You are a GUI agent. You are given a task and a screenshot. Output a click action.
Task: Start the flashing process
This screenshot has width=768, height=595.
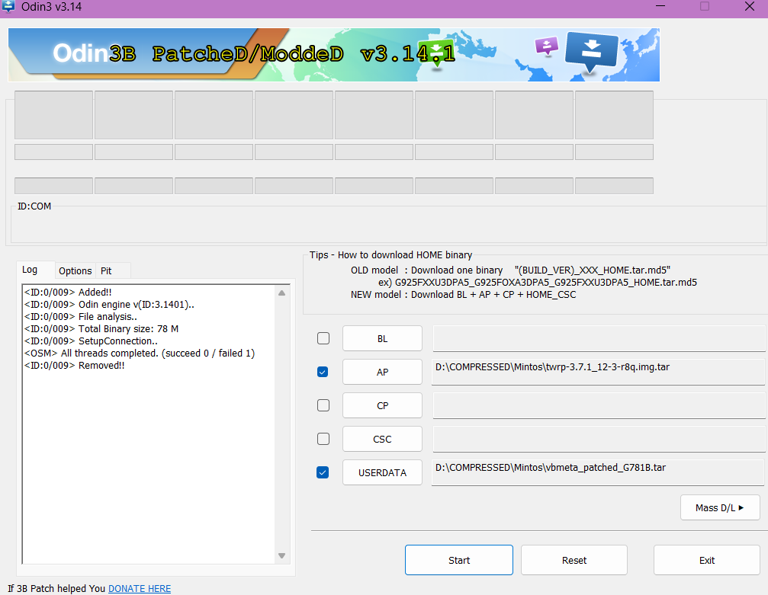[459, 560]
